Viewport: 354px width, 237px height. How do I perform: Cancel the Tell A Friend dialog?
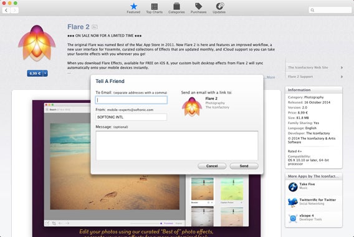[x=212, y=166]
